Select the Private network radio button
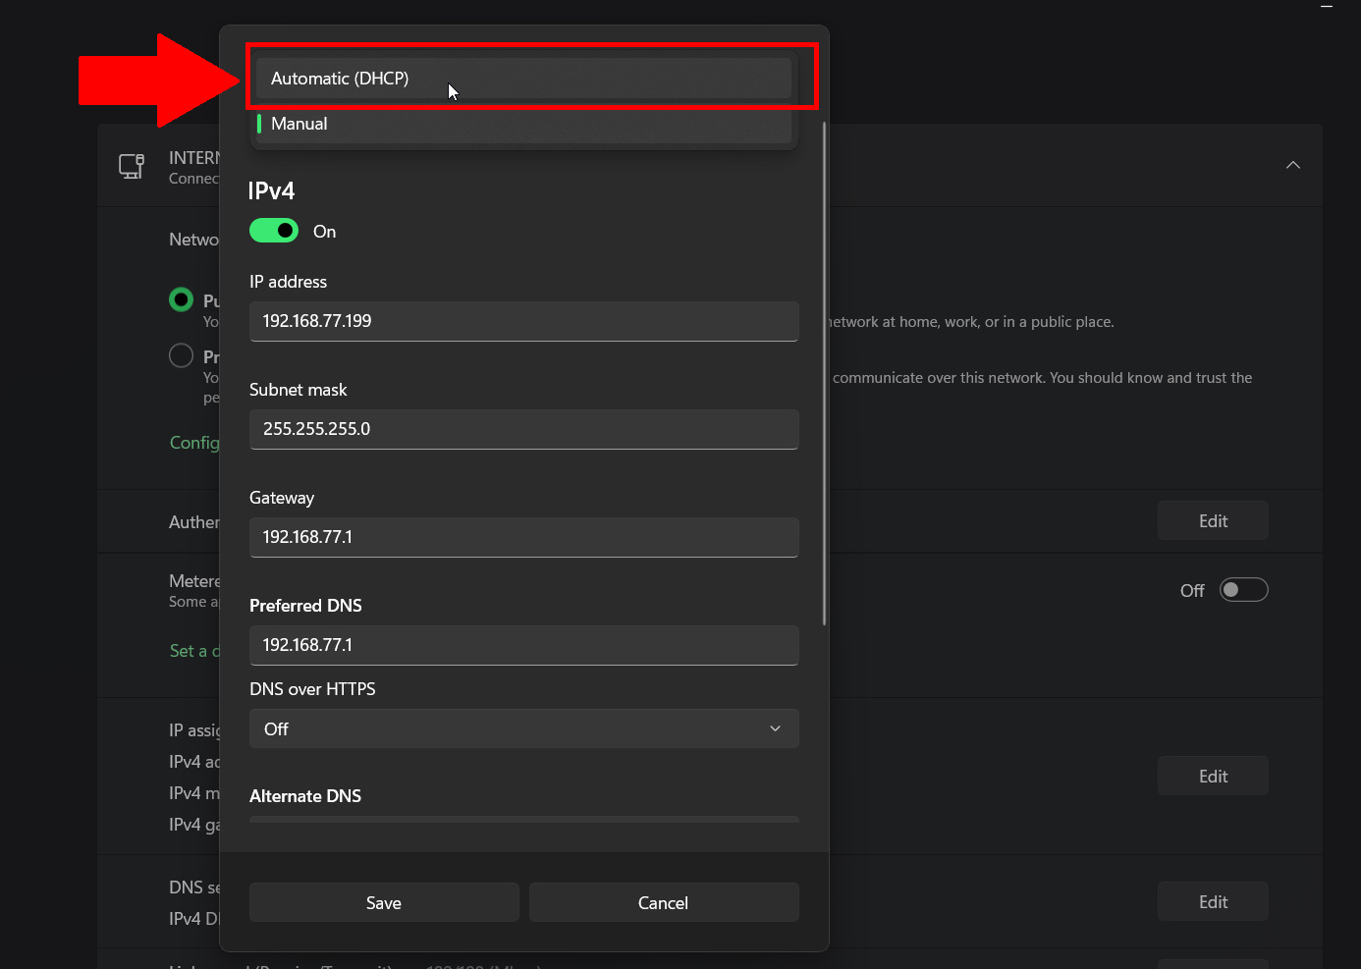 click(x=182, y=355)
